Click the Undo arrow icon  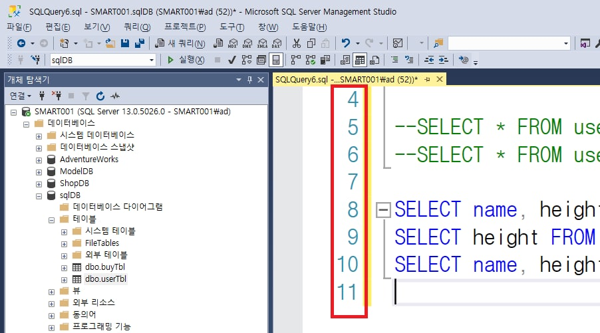tap(346, 43)
